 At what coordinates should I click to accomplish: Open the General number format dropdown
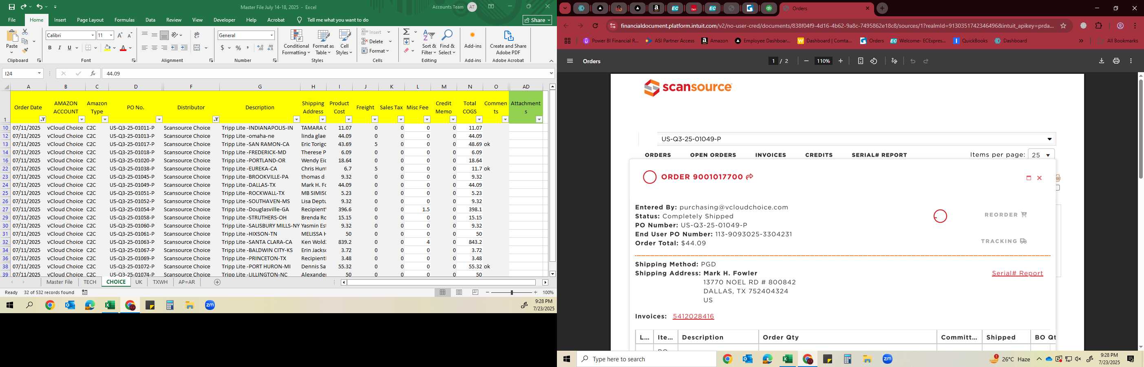pos(272,35)
